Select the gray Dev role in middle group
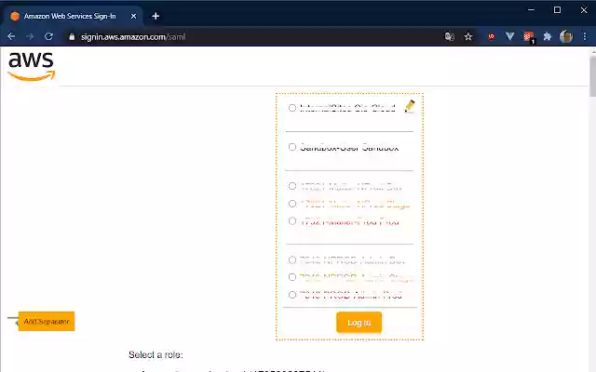The width and height of the screenshot is (596, 372). tap(291, 186)
